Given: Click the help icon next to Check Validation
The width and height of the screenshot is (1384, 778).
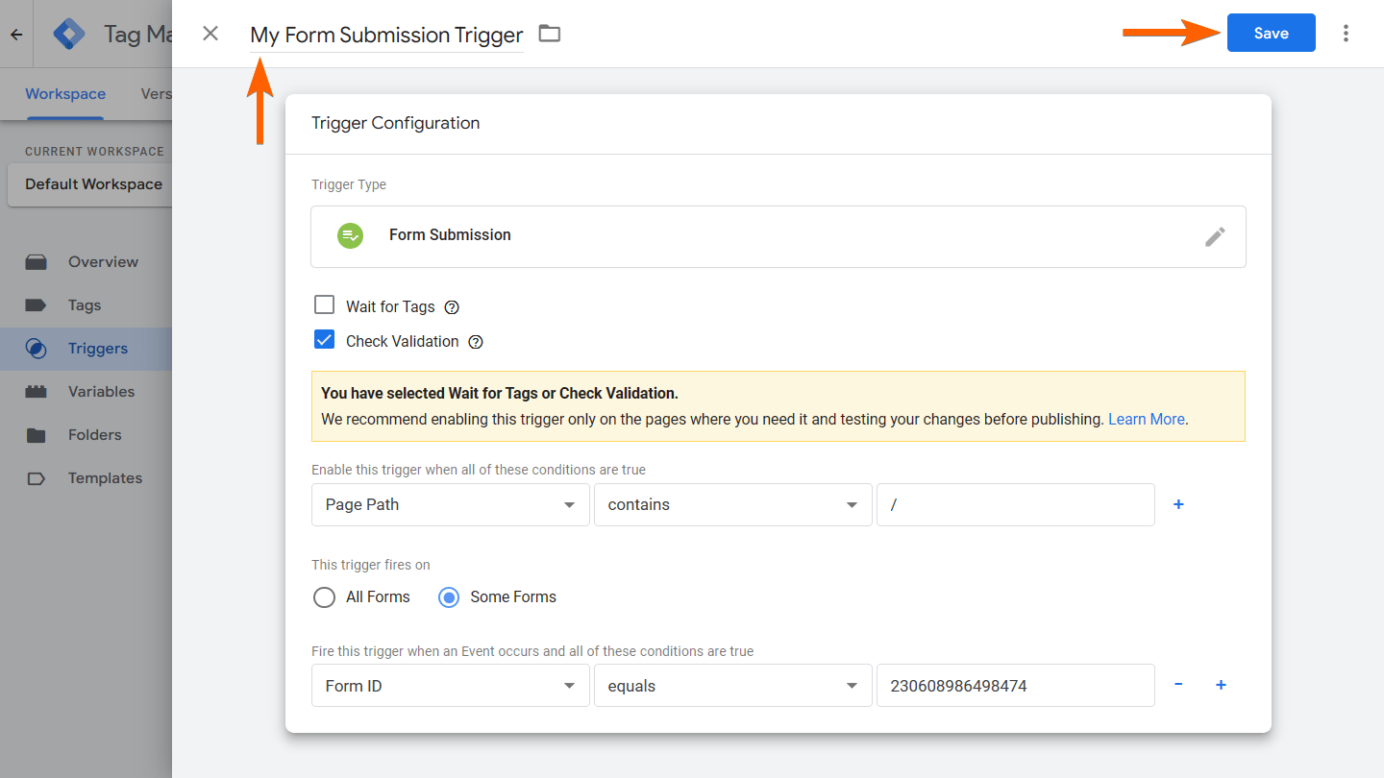Looking at the screenshot, I should tap(475, 342).
